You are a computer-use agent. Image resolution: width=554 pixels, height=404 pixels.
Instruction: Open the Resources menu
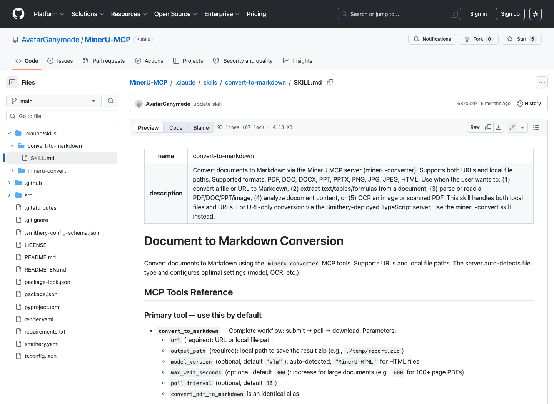coord(129,14)
